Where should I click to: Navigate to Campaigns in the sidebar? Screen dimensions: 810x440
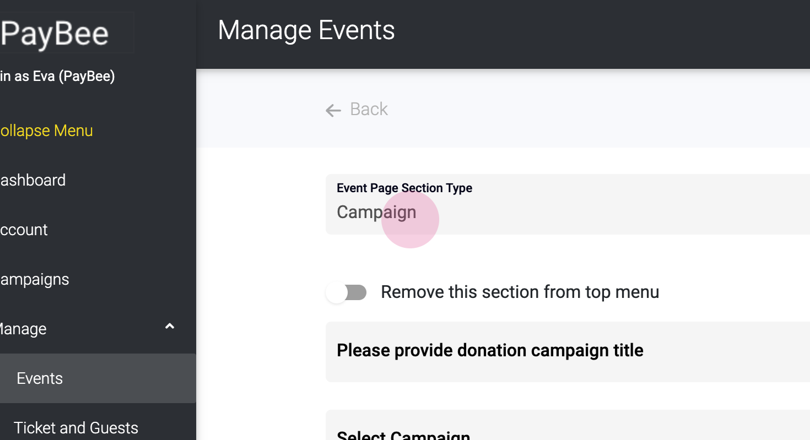pos(35,279)
